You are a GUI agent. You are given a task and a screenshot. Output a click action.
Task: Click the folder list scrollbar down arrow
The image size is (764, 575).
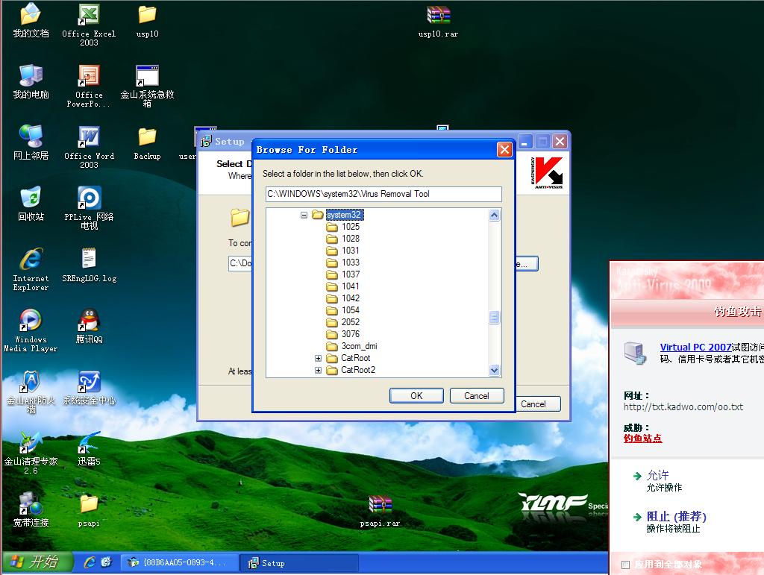494,371
